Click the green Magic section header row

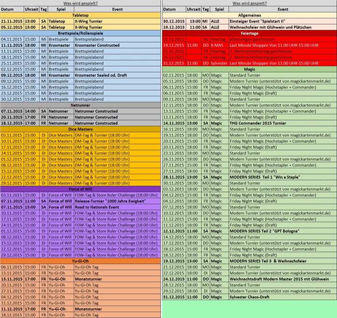pyautogui.click(x=249, y=69)
